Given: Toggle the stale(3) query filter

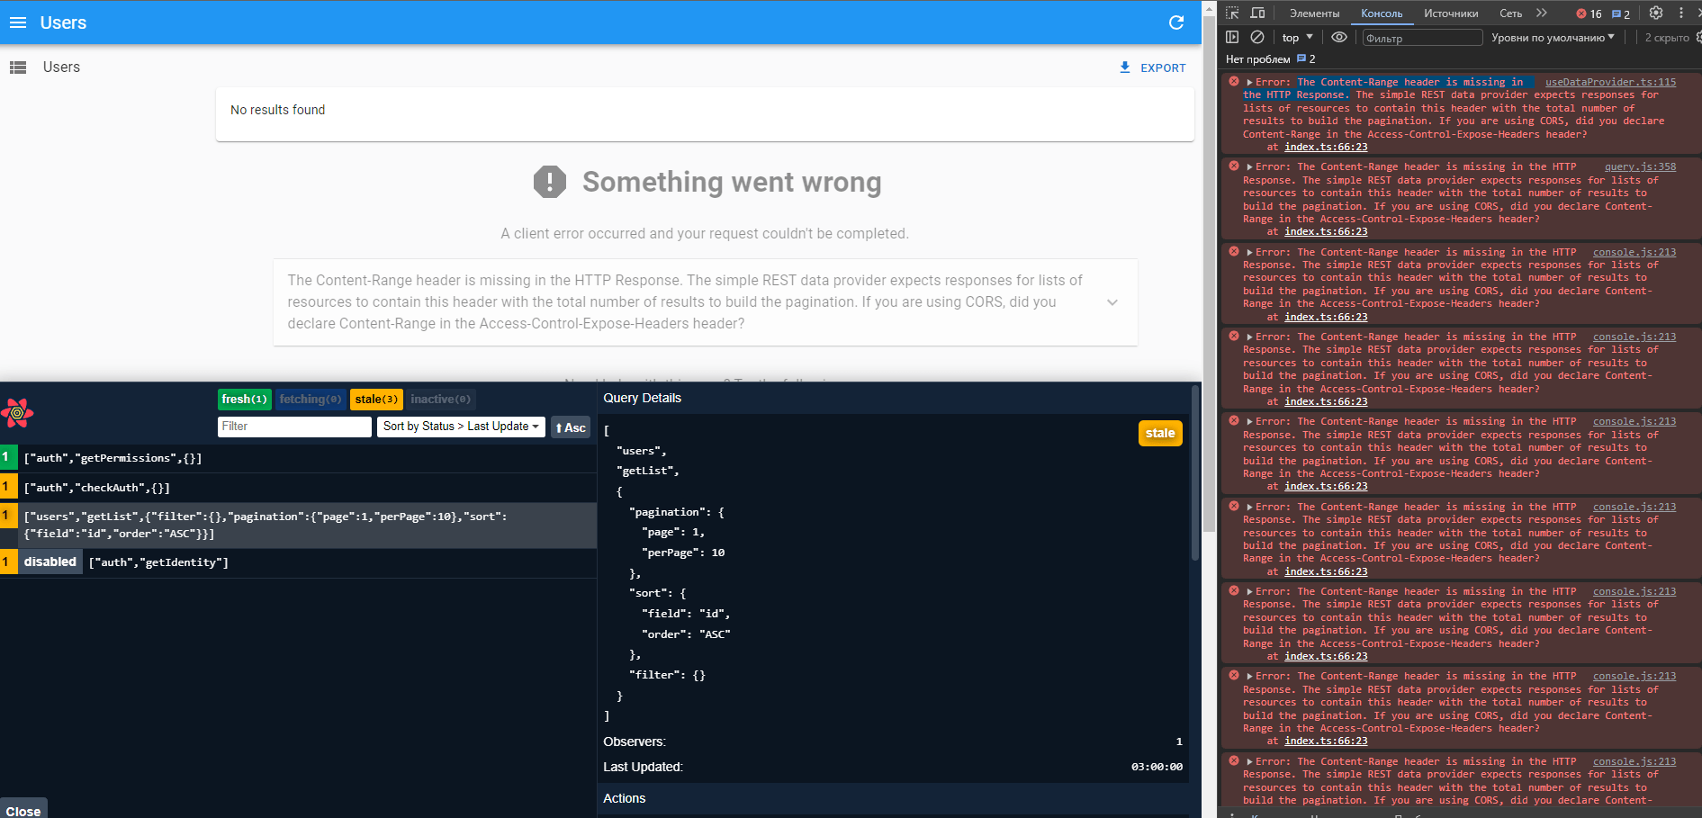Looking at the screenshot, I should pyautogui.click(x=376, y=399).
